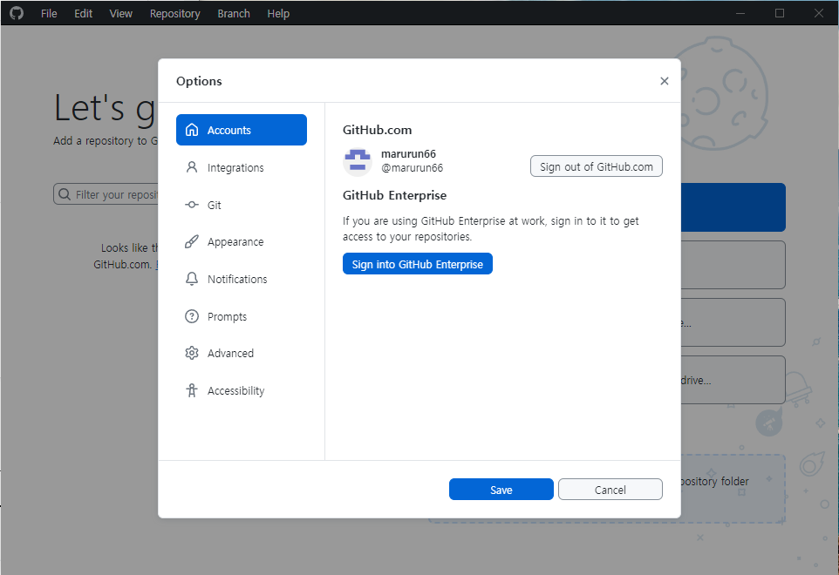The image size is (839, 575).
Task: Open the Branch menu
Action: 233,13
